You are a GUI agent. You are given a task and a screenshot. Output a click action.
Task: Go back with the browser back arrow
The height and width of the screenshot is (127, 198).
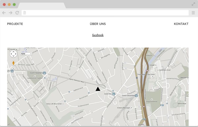[4, 13]
